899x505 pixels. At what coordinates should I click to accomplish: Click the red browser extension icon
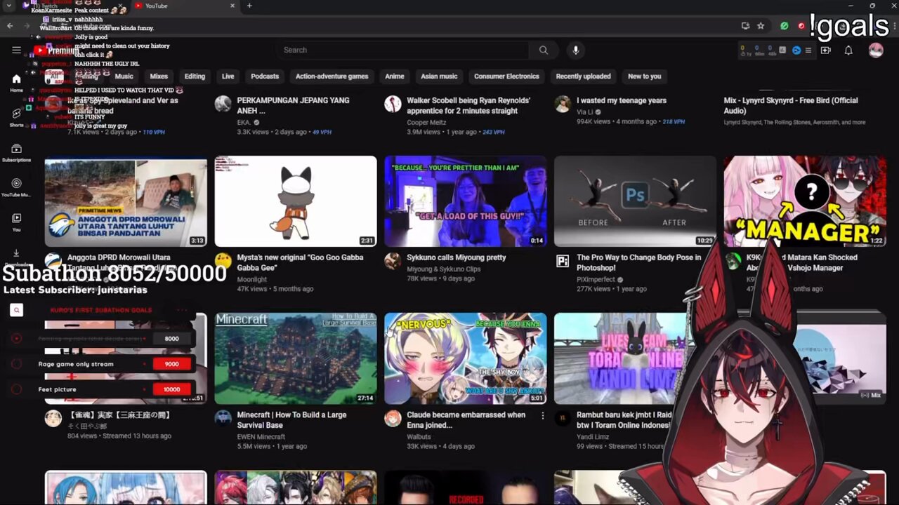pyautogui.click(x=801, y=26)
